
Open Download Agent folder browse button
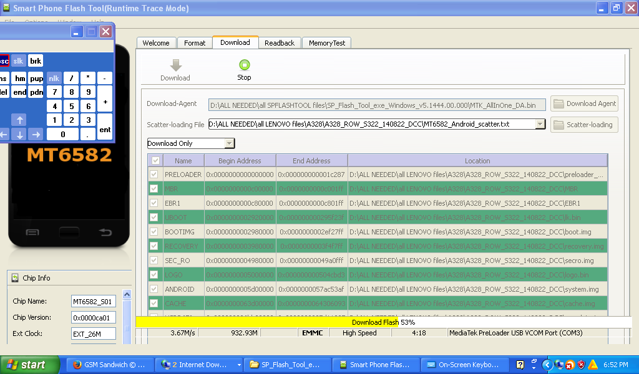(584, 103)
